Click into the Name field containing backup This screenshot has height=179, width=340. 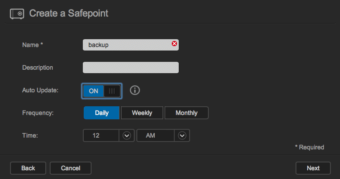coord(131,45)
